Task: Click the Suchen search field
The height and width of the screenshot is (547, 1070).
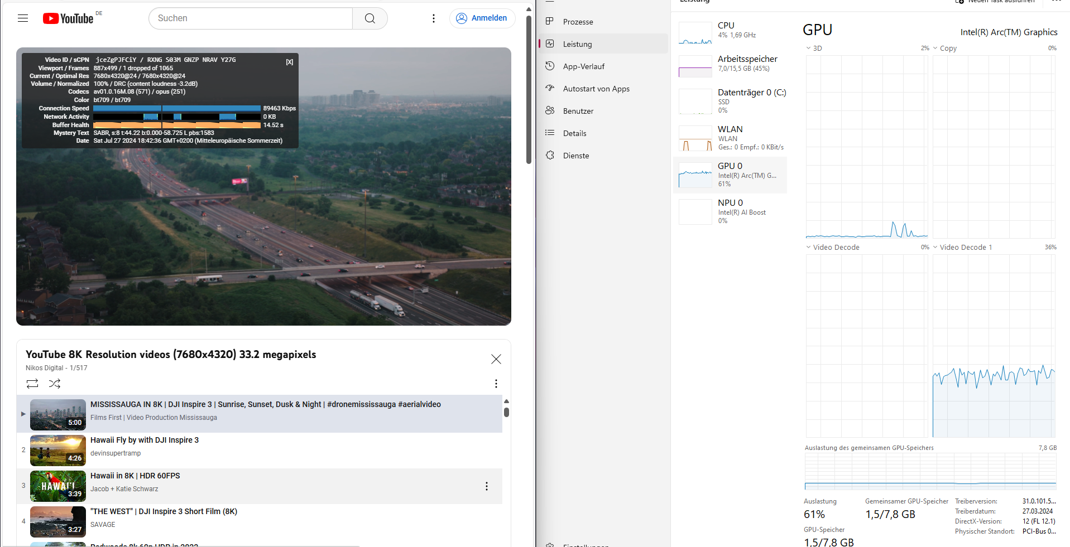Action: tap(250, 18)
